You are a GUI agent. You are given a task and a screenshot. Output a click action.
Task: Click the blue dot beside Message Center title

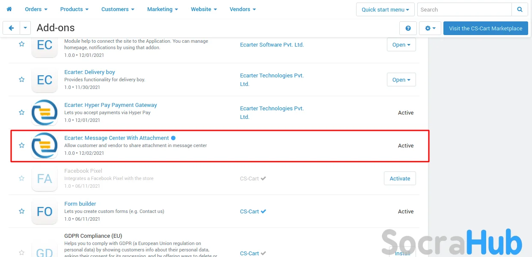173,138
